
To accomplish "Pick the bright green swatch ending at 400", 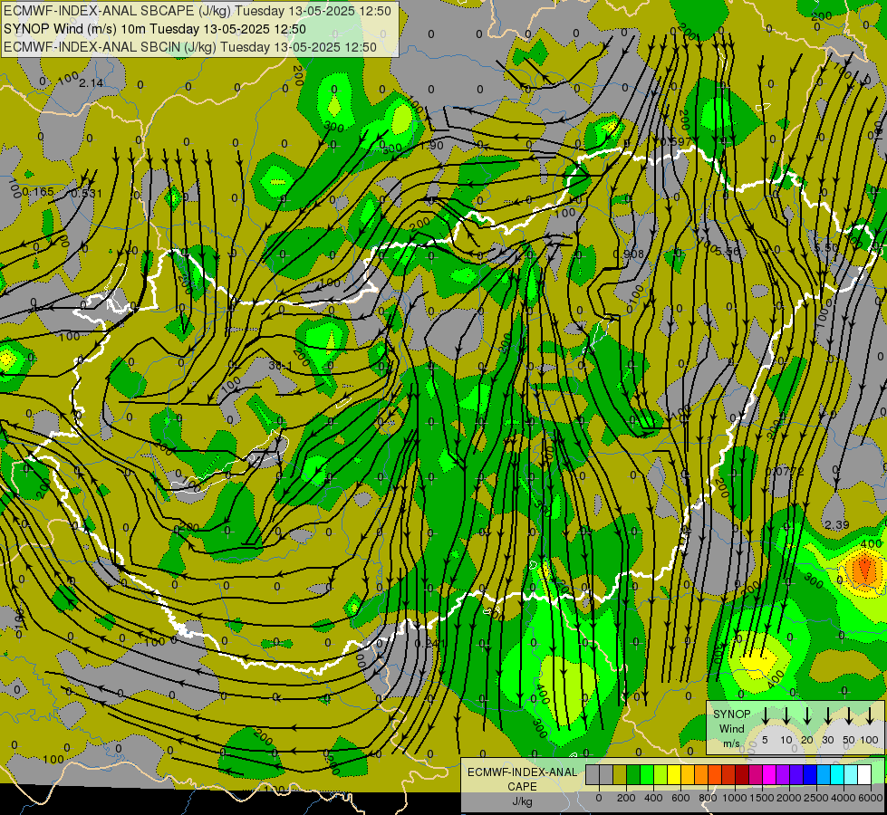I will coord(647,774).
